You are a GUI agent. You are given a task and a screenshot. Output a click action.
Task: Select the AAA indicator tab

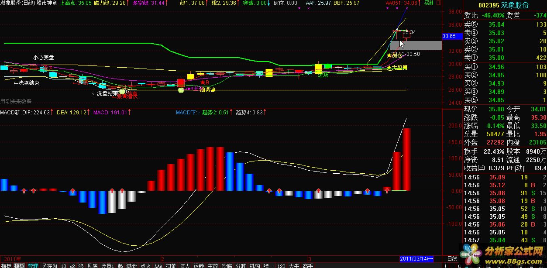click(158, 265)
